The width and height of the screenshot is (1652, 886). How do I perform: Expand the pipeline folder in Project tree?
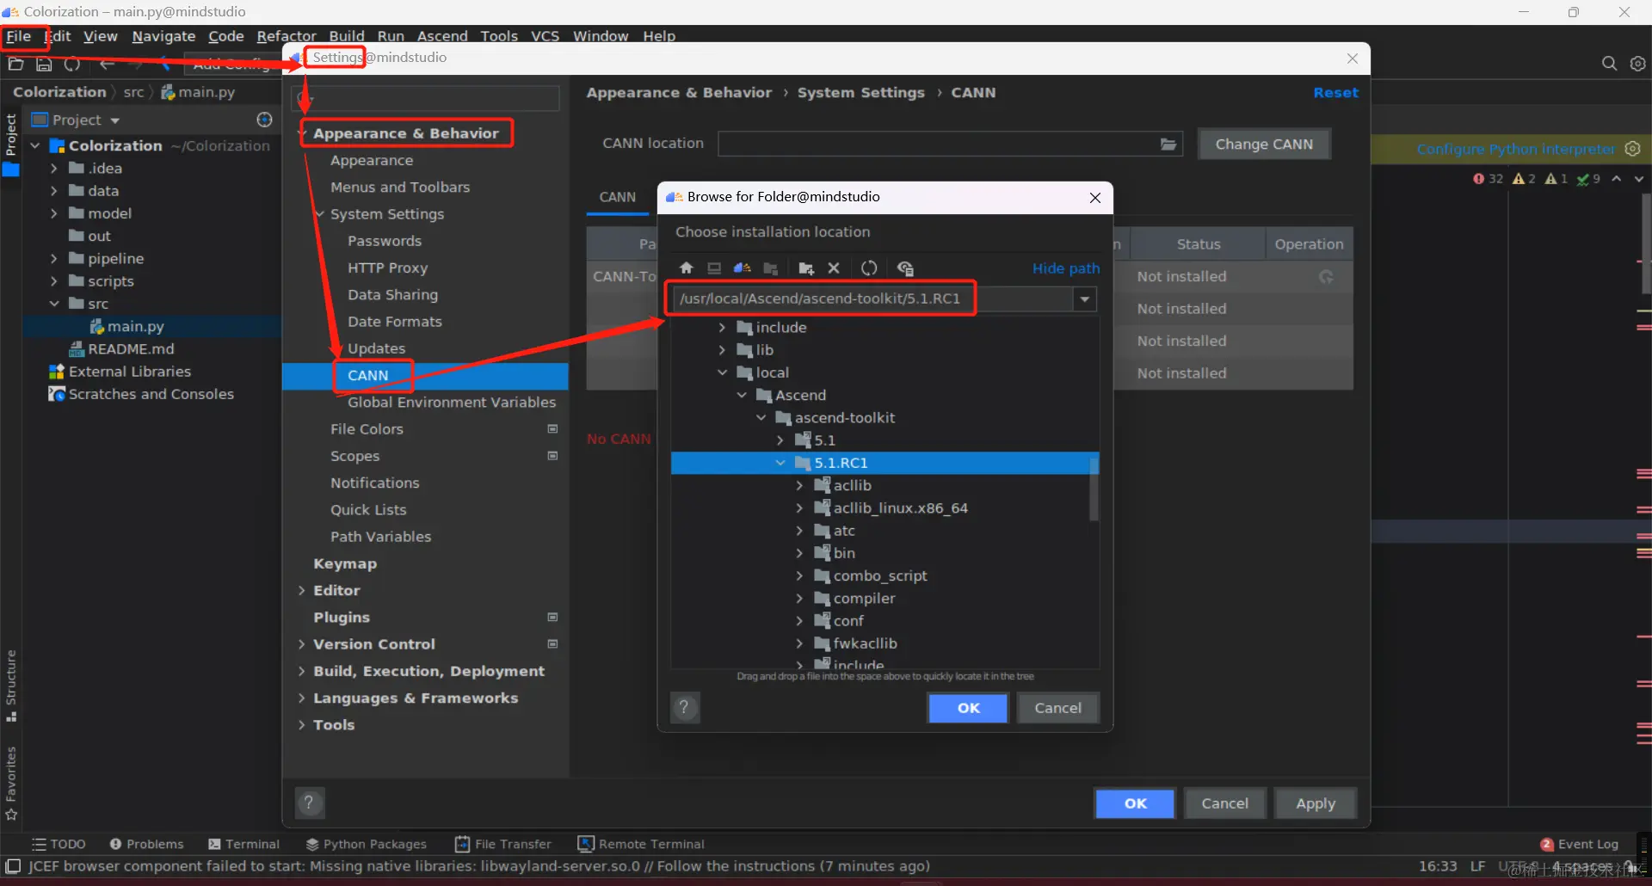tap(53, 259)
